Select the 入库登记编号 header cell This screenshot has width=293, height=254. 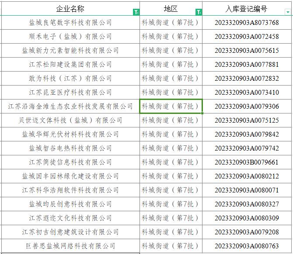pyautogui.click(x=247, y=9)
